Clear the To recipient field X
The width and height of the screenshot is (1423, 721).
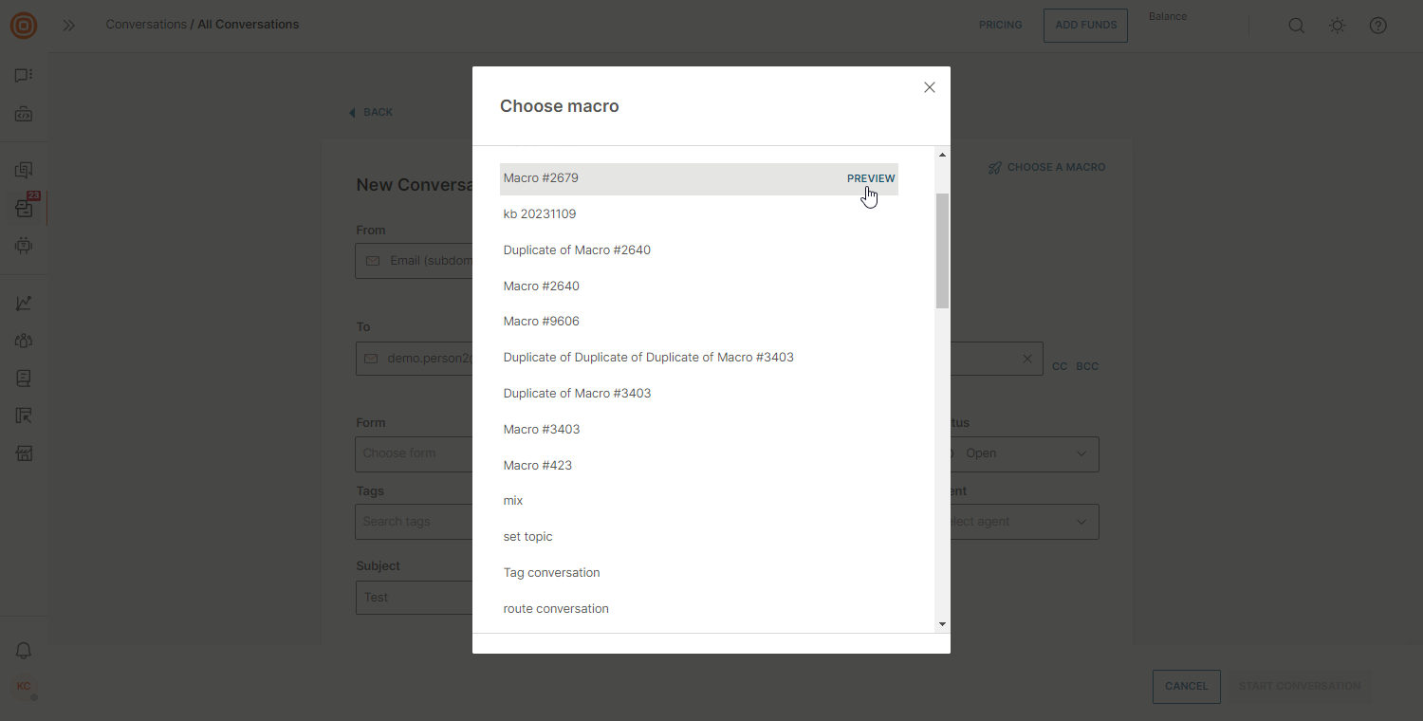(x=1027, y=359)
